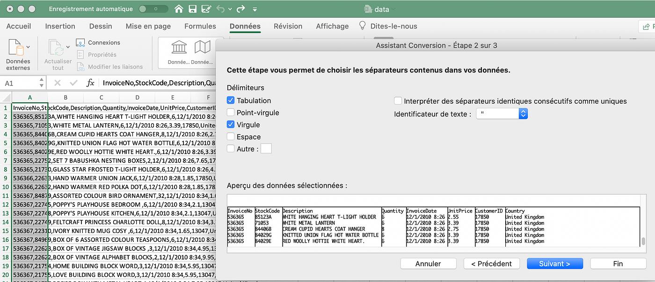Image resolution: width=655 pixels, height=282 pixels.
Task: Uncheck the Tabulation delimiter
Action: click(230, 100)
